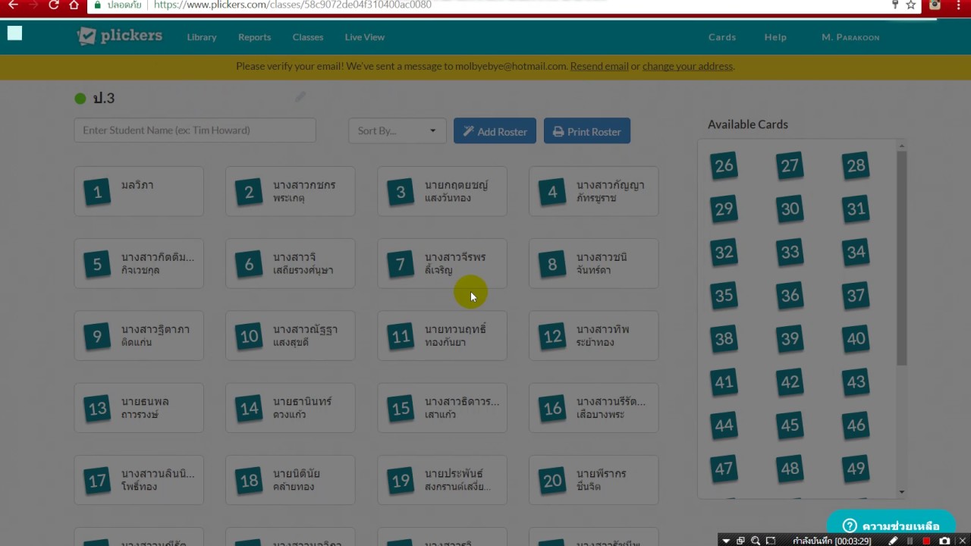This screenshot has height=546, width=971.
Task: Select student card number 12
Action: tap(594, 335)
